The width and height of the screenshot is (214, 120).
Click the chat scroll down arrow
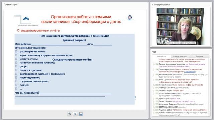pyautogui.click(x=209, y=115)
